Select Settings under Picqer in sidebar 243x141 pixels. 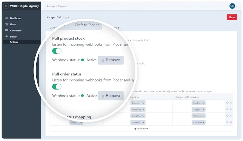click(x=14, y=42)
